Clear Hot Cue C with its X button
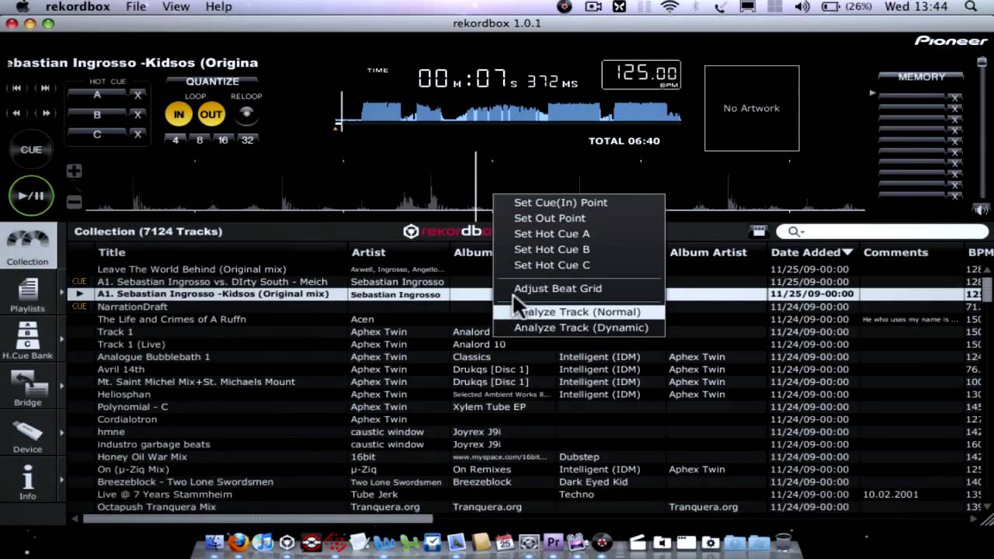Screen dimensions: 994x559 137,134
